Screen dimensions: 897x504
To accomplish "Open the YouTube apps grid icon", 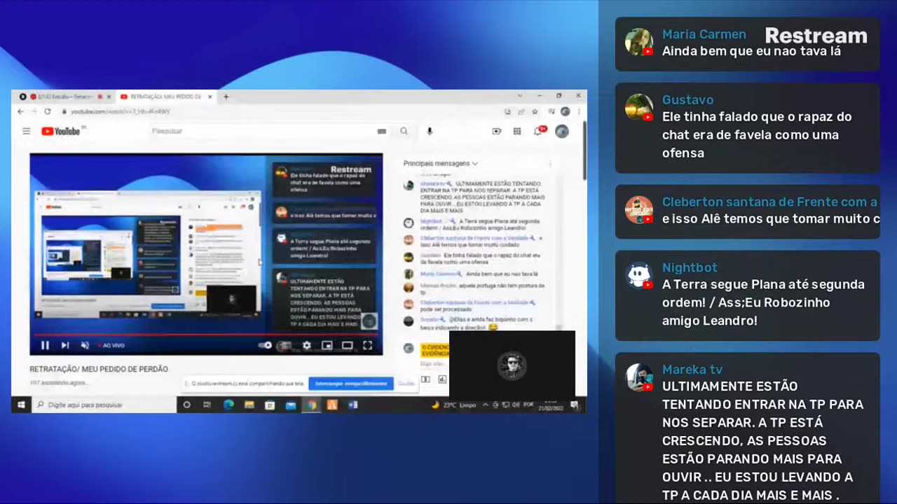I will pos(517,131).
